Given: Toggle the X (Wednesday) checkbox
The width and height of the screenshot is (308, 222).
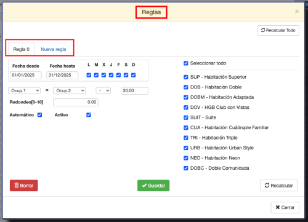Looking at the screenshot, I should click(103, 75).
